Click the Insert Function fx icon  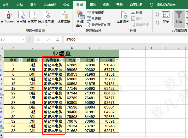coord(57,40)
